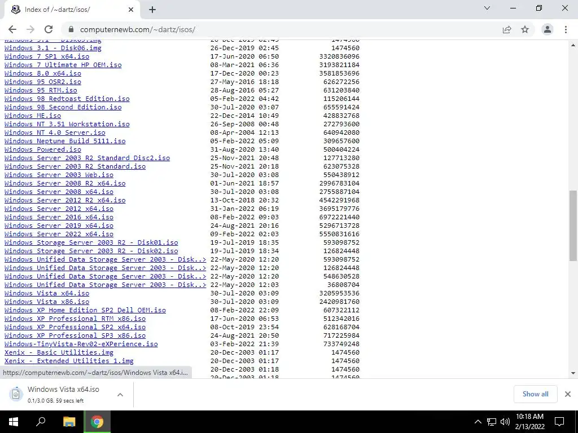The image size is (578, 433).
Task: Click file size 6972221440
Action: 339,217
